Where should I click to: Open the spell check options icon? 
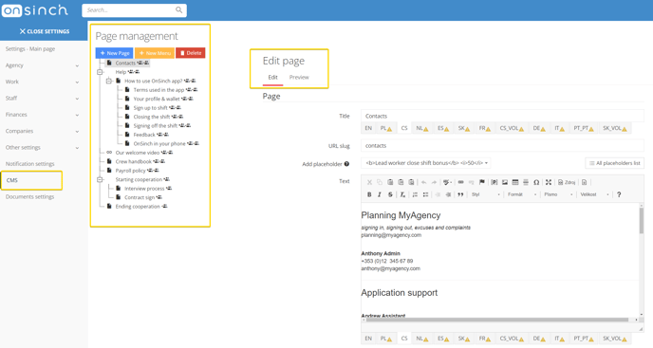(447, 182)
